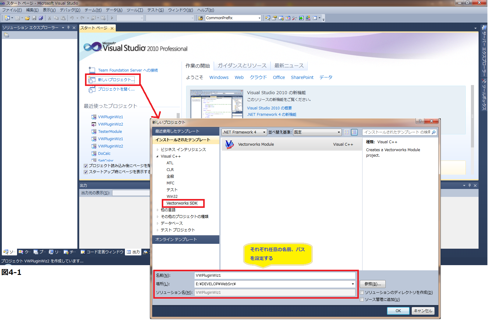This screenshot has height=320, width=488.
Task: Click the 名前(N) project name field
Action: pyautogui.click(x=275, y=276)
